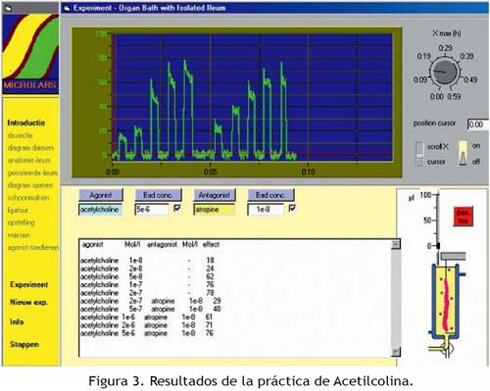This screenshot has width=490, height=391.
Task: Turn the X max (h) rotary knob
Action: pyautogui.click(x=444, y=73)
